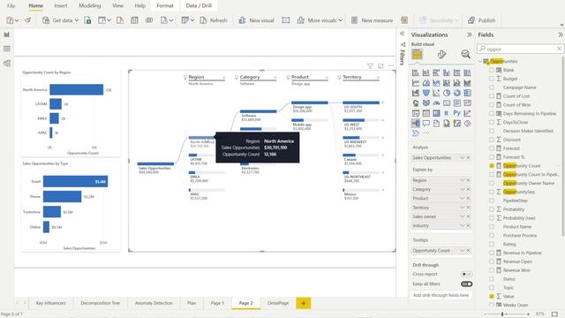Screen dimensions: 565x318
Task: Collapse the Fields pane with double chevron
Action: (561, 34)
